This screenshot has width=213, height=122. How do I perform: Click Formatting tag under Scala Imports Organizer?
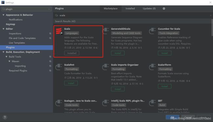pos(118,69)
